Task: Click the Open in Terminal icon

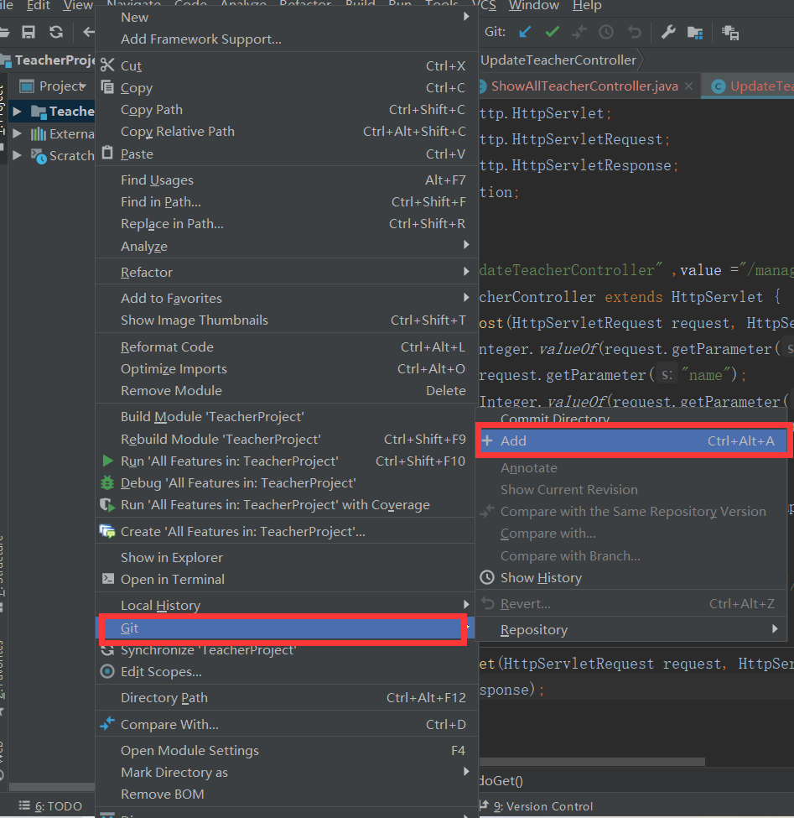Action: coord(108,579)
